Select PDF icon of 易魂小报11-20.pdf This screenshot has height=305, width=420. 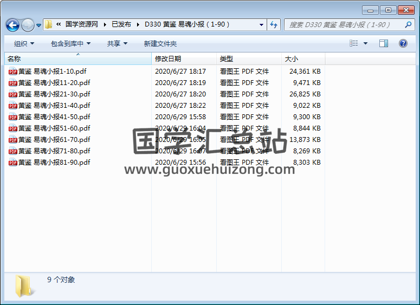pyautogui.click(x=12, y=82)
